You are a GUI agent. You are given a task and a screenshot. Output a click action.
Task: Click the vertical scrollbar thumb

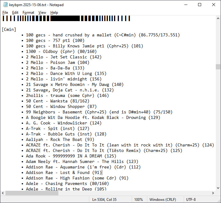[218, 67]
